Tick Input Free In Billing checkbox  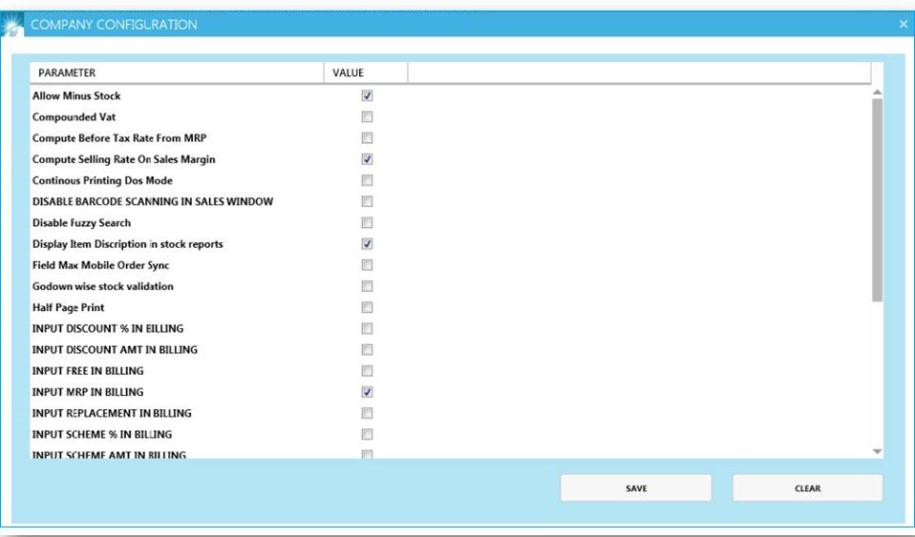click(x=367, y=371)
